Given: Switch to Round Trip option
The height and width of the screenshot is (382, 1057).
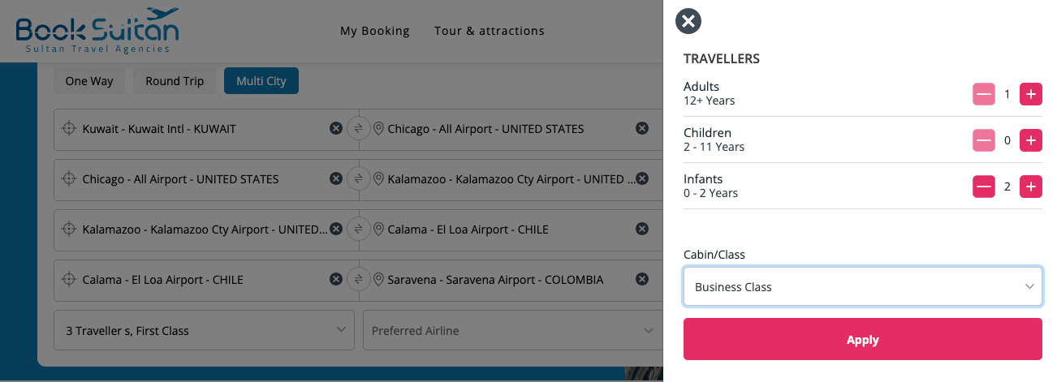Looking at the screenshot, I should point(175,81).
